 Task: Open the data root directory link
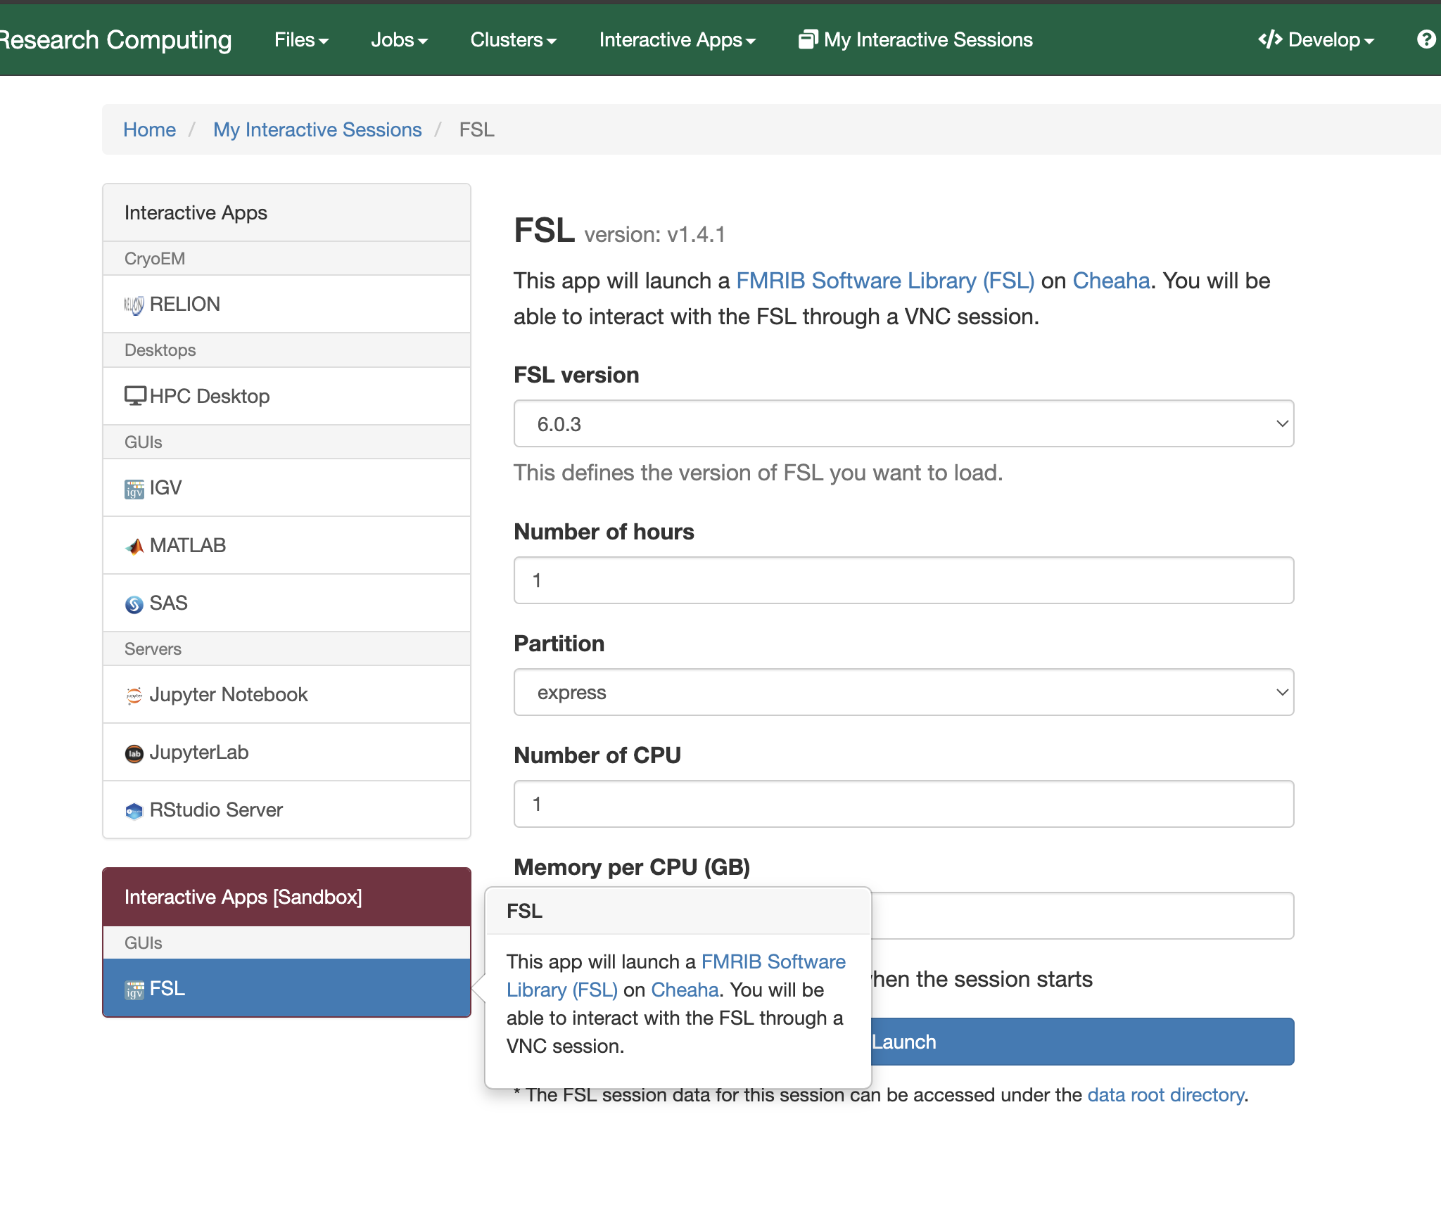click(1165, 1094)
